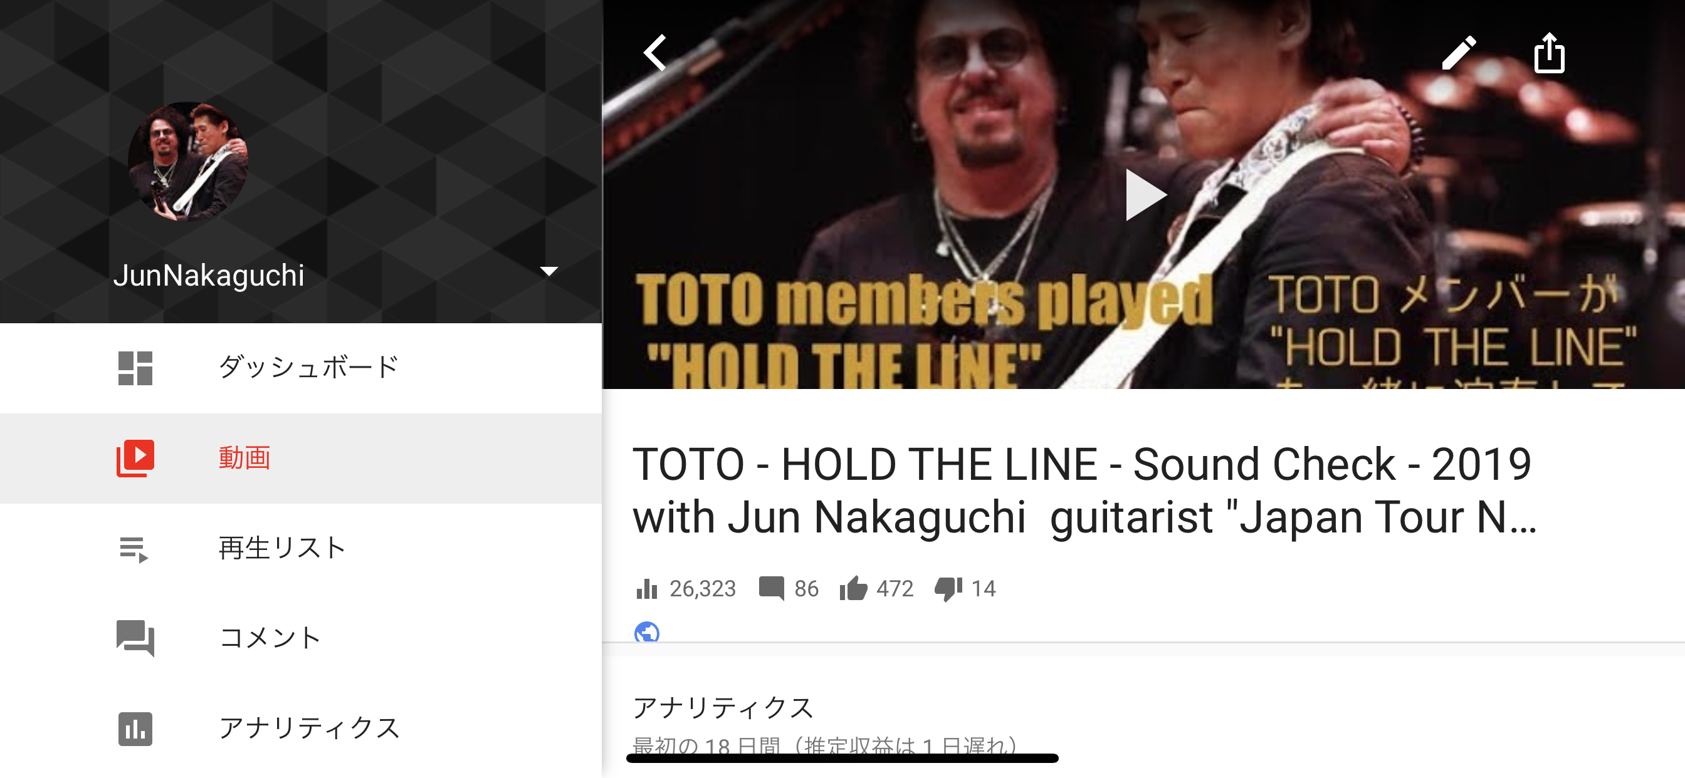Open the comments bubble icon in sidebar

(135, 638)
